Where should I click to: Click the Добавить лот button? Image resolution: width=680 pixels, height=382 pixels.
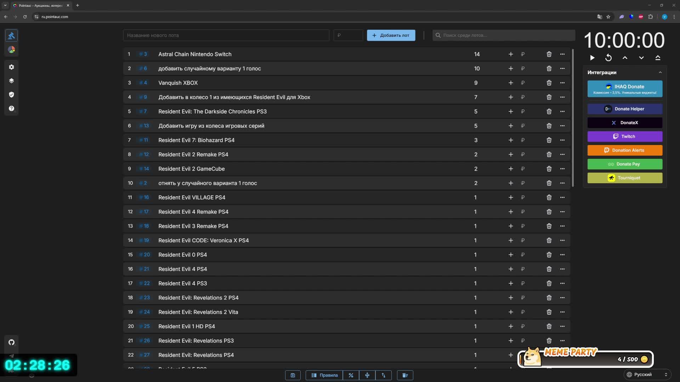point(391,35)
